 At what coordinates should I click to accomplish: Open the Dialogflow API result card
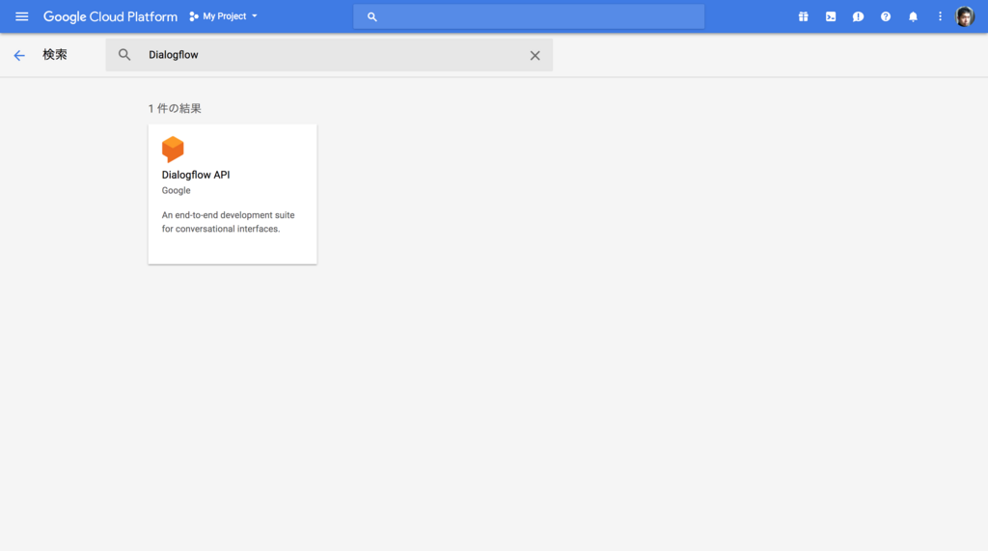pos(233,194)
